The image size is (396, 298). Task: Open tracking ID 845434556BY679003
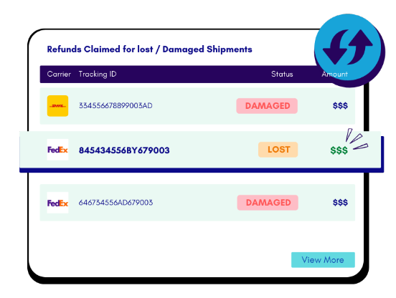(124, 150)
